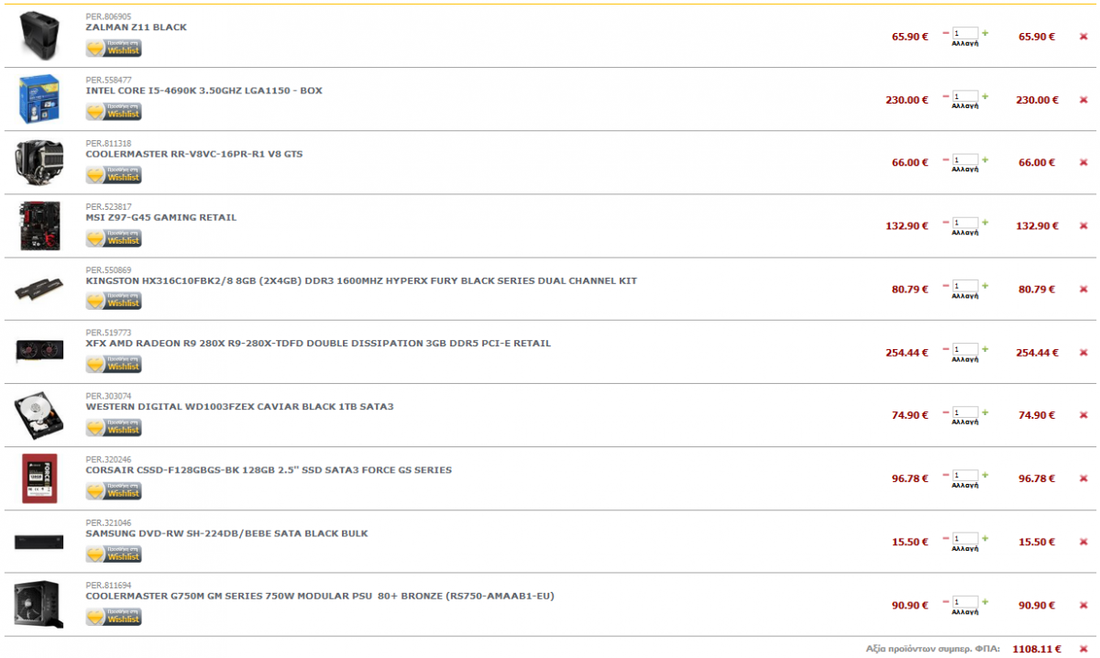1100x658 pixels.
Task: Add Intel Core i5-4690K to Wishlist
Action: pos(114,112)
